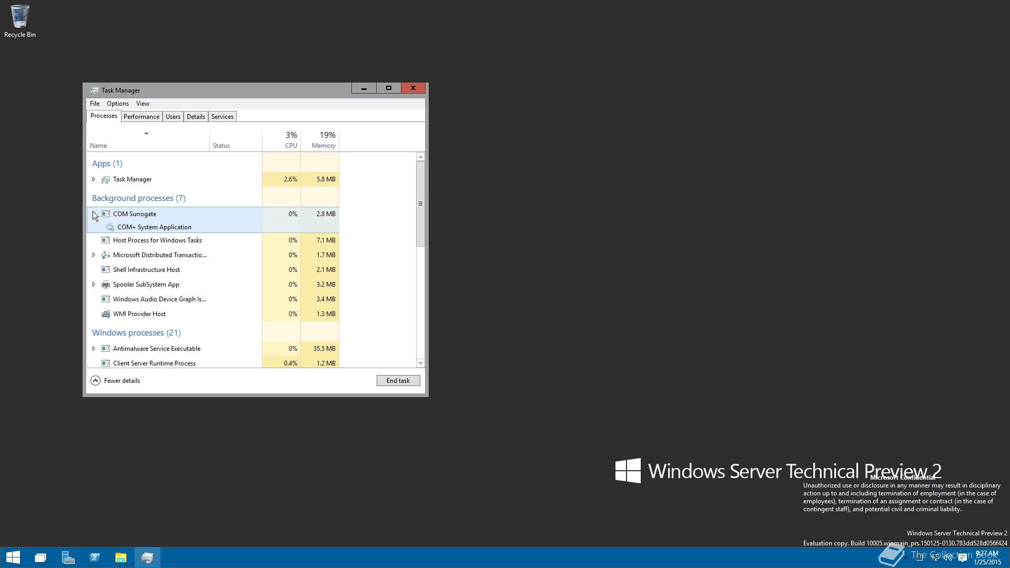Click the Client Server Runtime Process icon
Viewport: 1010px width, 568px height.
click(x=106, y=363)
